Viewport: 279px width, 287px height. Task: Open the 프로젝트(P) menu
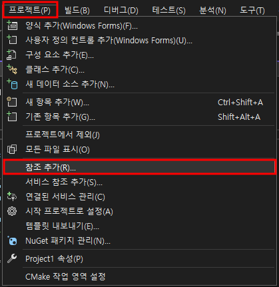pos(30,10)
